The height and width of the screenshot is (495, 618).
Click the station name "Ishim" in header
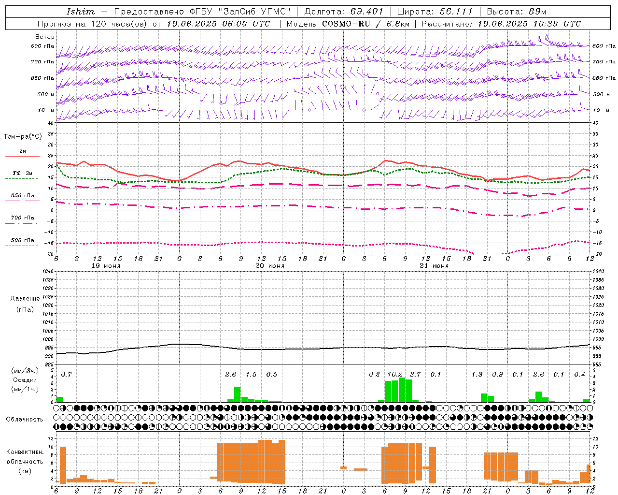point(81,12)
